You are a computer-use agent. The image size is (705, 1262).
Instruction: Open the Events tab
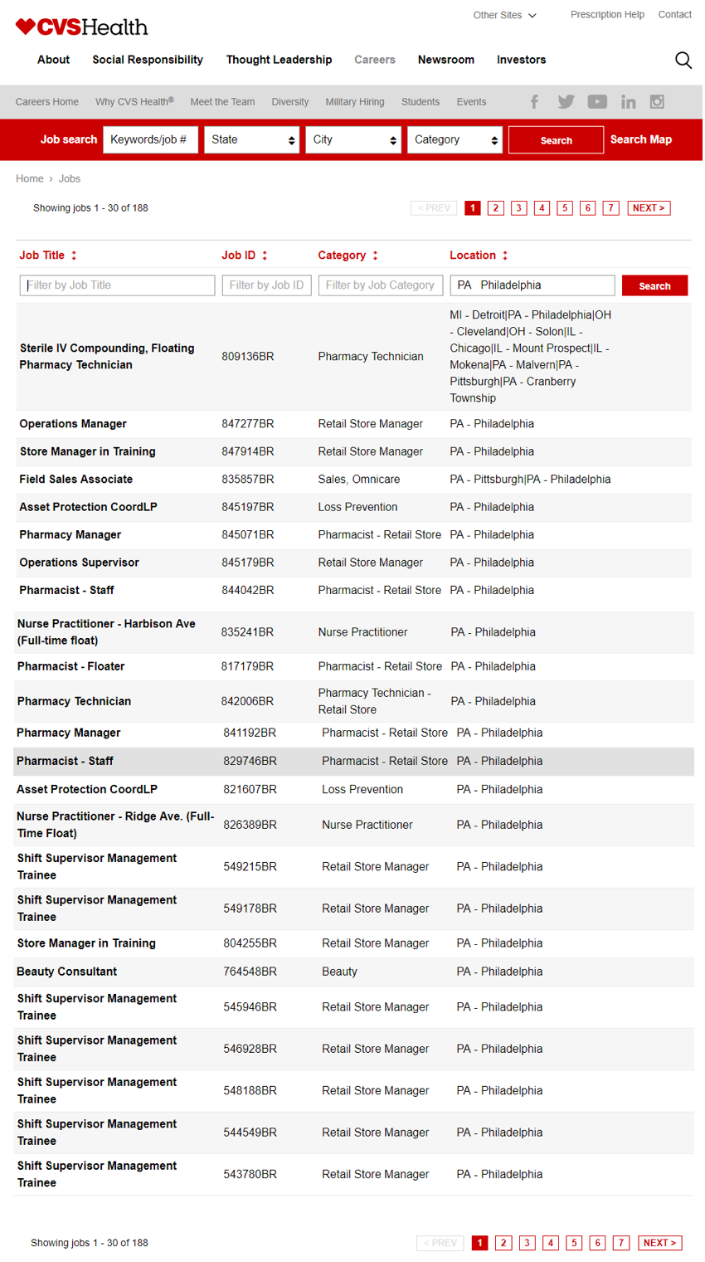coord(471,102)
